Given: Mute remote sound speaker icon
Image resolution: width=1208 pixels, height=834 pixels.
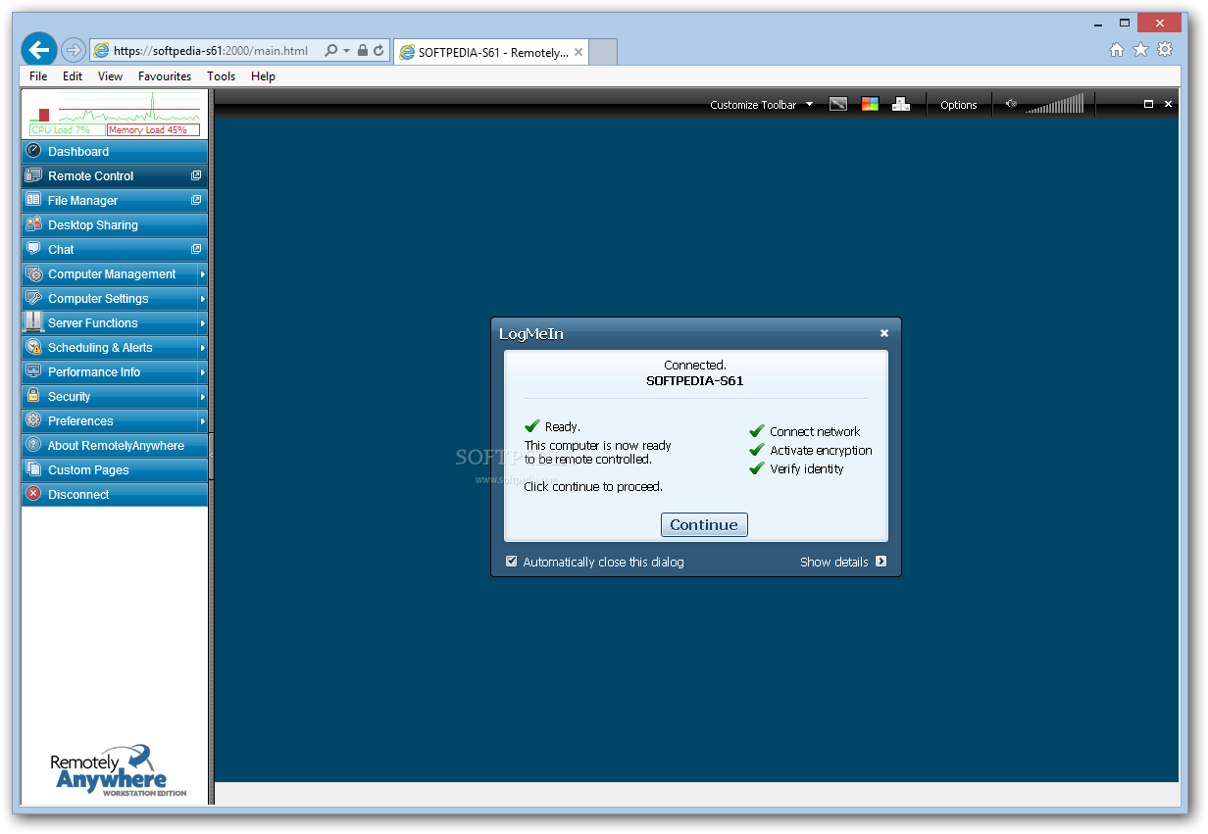Looking at the screenshot, I should [x=1012, y=104].
